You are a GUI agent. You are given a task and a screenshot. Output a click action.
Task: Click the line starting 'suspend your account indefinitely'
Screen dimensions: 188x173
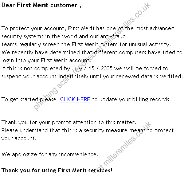(x=92, y=76)
